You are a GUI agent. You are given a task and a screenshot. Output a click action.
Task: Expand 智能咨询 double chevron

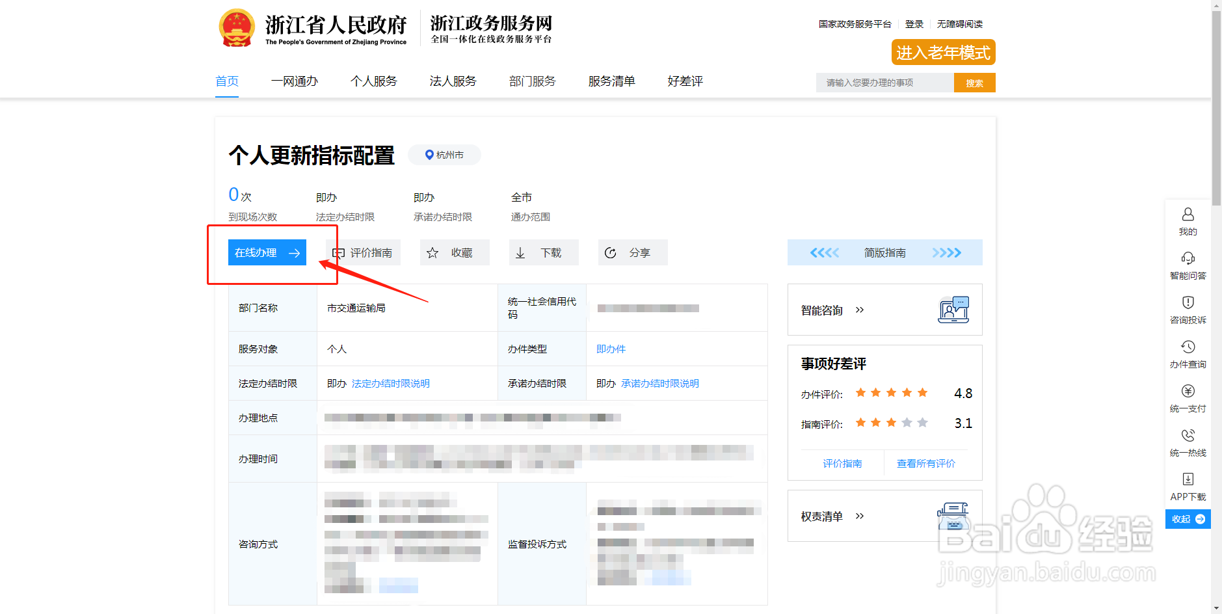pyautogui.click(x=860, y=310)
